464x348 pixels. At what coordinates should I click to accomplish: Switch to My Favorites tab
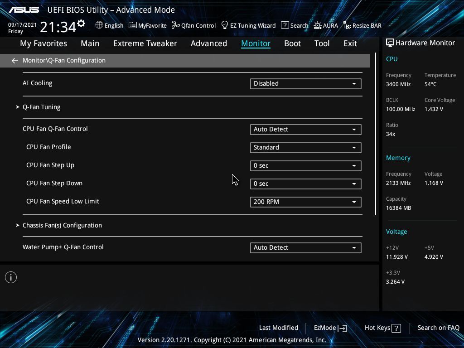point(43,43)
